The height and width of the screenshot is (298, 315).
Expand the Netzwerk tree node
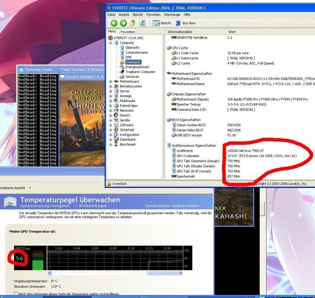point(111,110)
